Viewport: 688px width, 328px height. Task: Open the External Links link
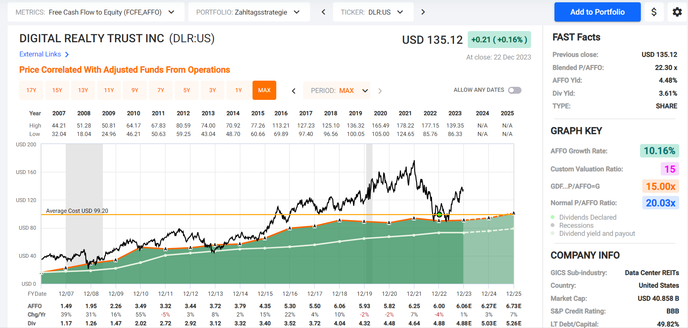point(40,54)
